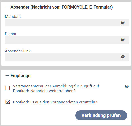Open placeholder picker book icon for Dienst
The height and width of the screenshot is (126, 132).
point(123,40)
